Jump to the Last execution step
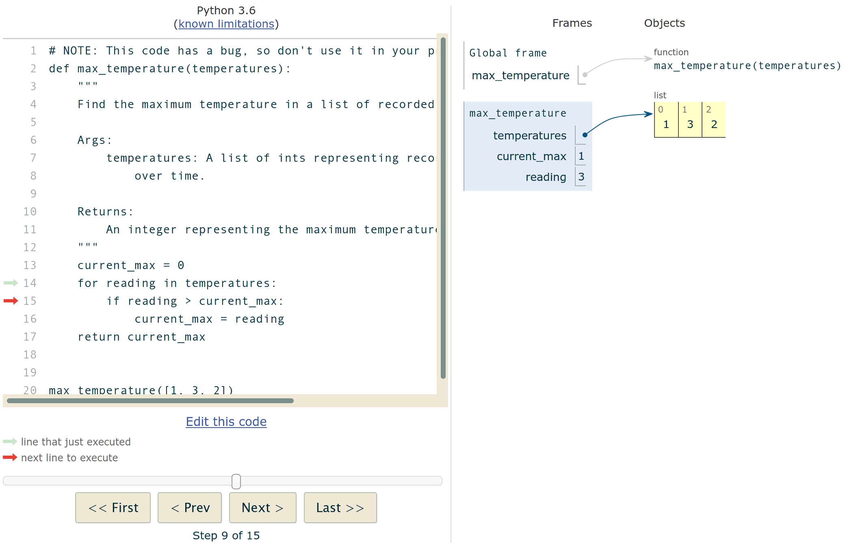This screenshot has width=845, height=543. point(340,508)
